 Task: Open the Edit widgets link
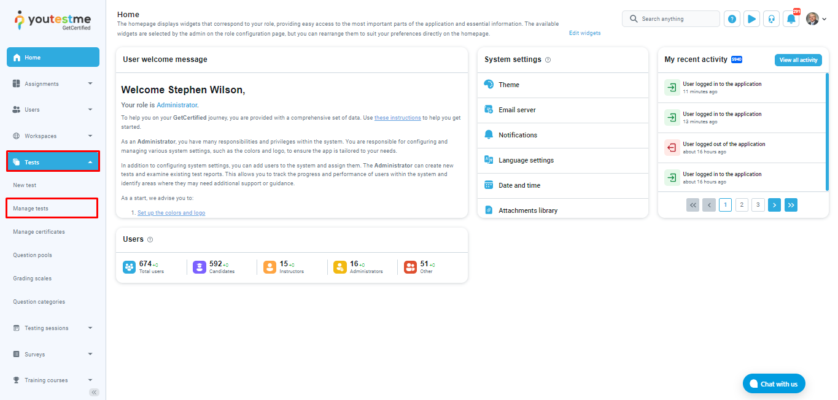point(584,33)
